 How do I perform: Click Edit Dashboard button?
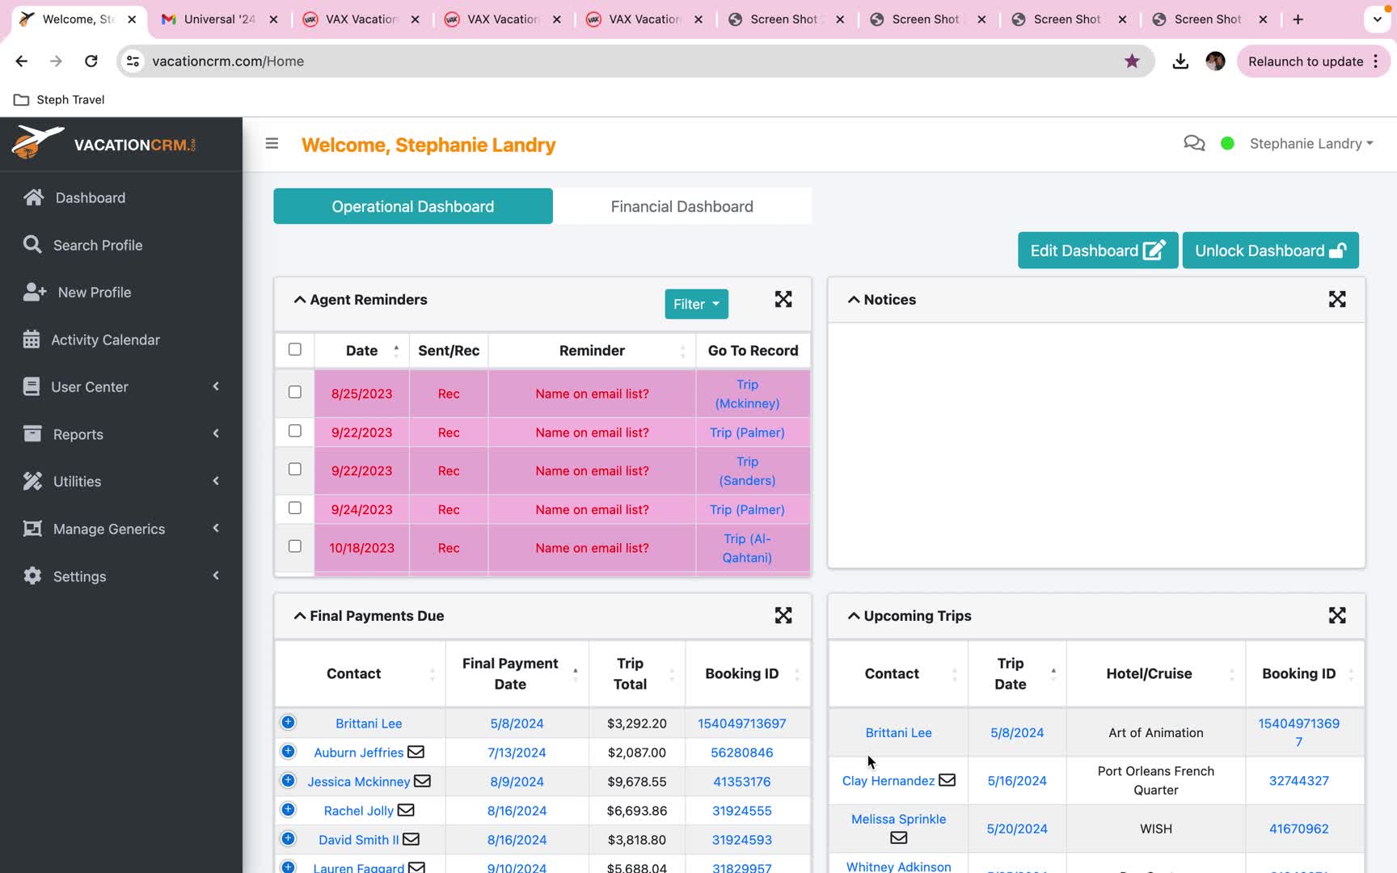pyautogui.click(x=1098, y=251)
